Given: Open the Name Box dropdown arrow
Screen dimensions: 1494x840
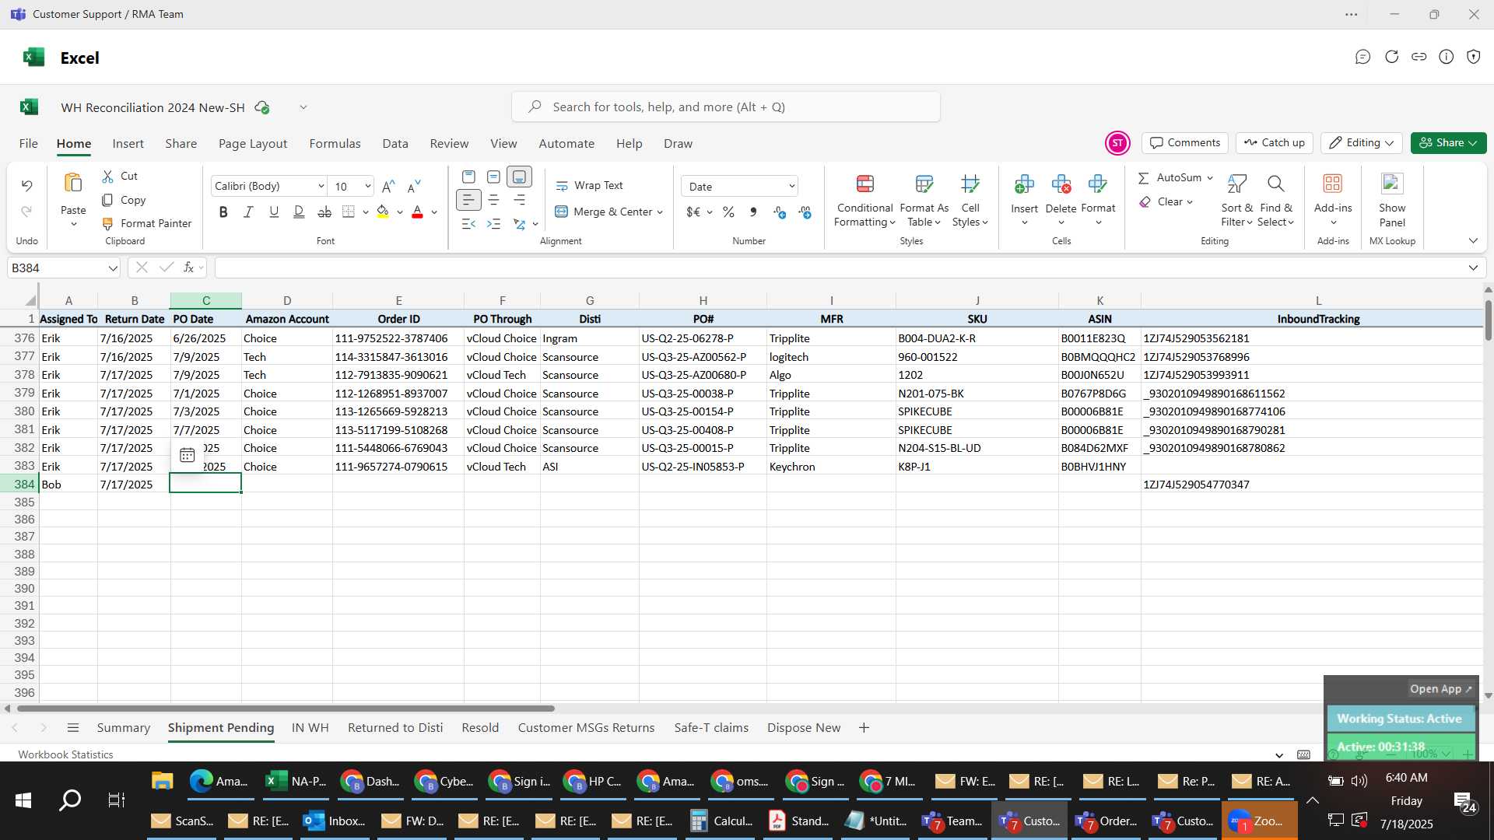Looking at the screenshot, I should click(x=113, y=268).
